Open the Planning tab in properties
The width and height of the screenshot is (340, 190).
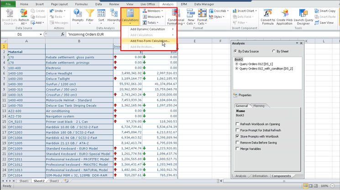[259, 106]
